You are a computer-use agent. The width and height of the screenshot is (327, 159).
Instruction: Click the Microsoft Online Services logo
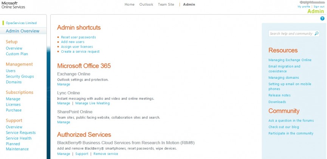(13, 5)
